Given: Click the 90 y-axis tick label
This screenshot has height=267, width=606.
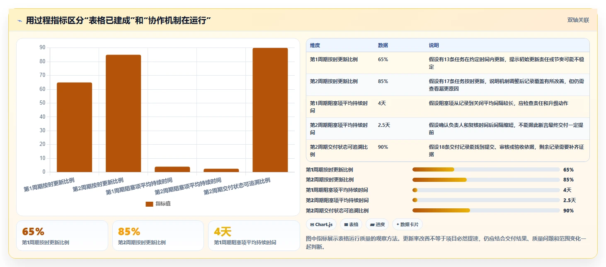Looking at the screenshot, I should tap(42, 48).
